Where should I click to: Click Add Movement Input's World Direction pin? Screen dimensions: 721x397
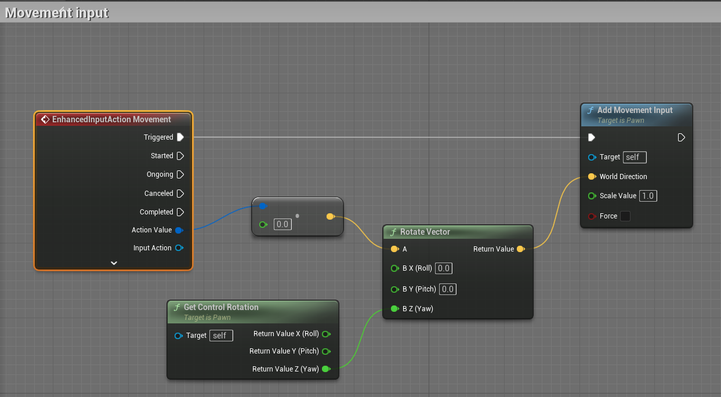point(592,177)
